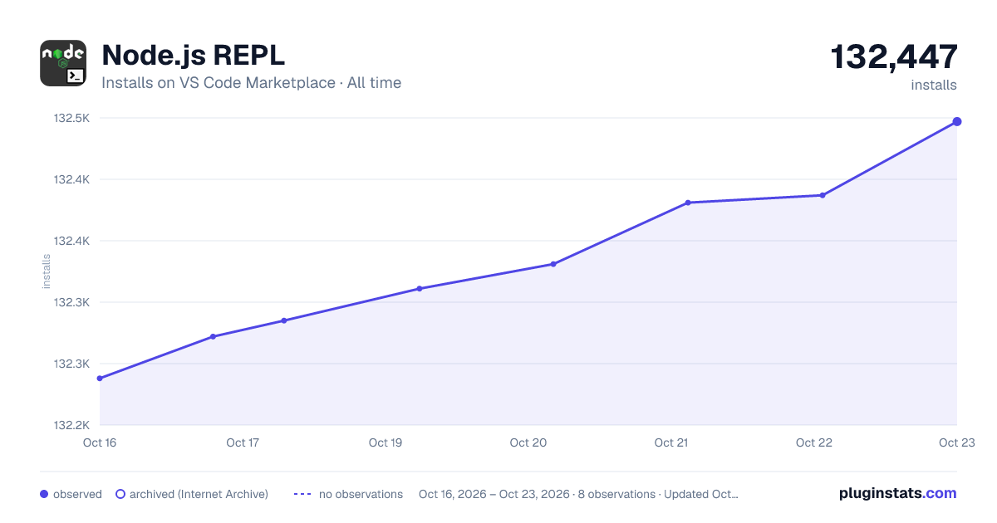Click the filled 'observed' legend dot
The height and width of the screenshot is (523, 997).
(x=44, y=494)
